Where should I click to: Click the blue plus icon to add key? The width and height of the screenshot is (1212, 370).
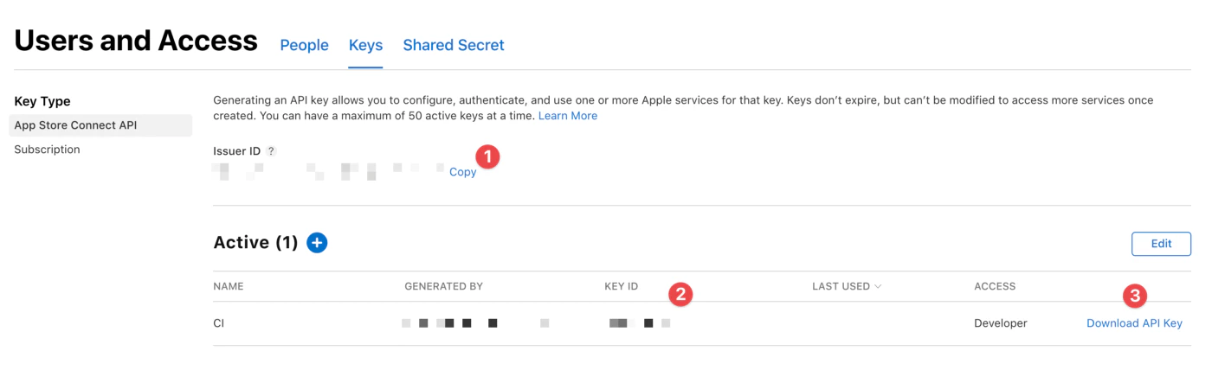click(x=317, y=243)
